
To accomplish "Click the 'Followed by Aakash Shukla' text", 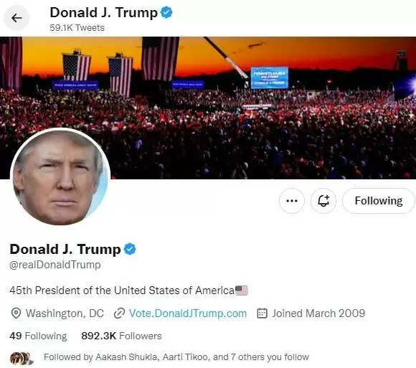I will click(x=176, y=357).
